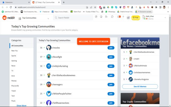The image size is (171, 107).
Task: Click the browser back arrow
Action: [3, 7]
